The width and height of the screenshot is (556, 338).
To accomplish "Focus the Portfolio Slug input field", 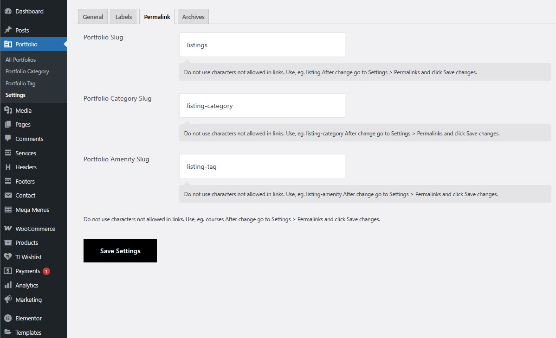I will 262,45.
